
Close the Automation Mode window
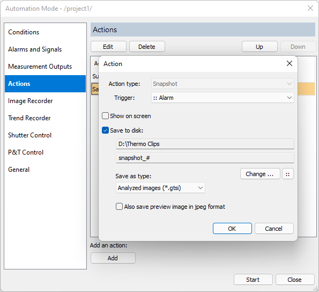pos(310,8)
